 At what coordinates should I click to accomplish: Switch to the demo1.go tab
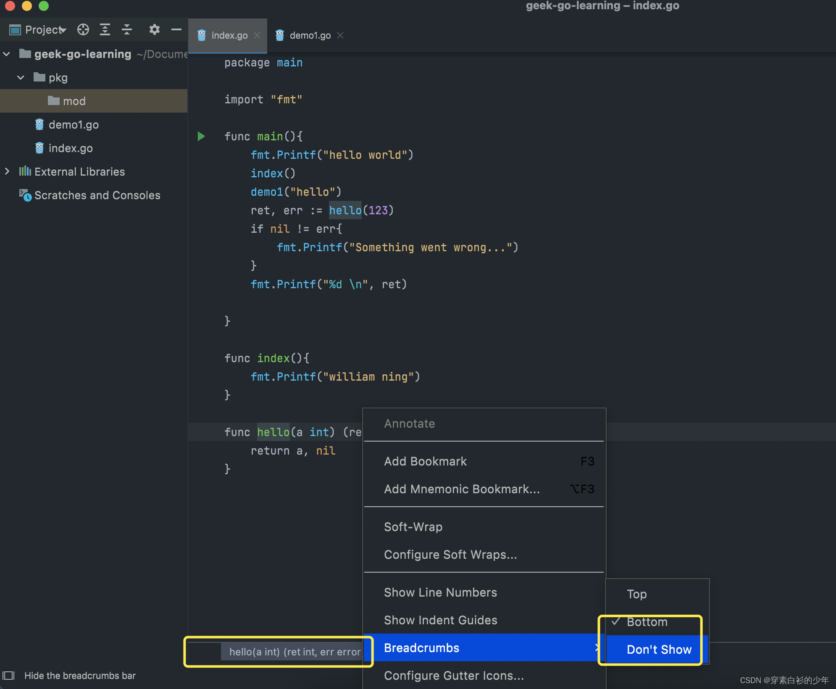click(x=310, y=35)
